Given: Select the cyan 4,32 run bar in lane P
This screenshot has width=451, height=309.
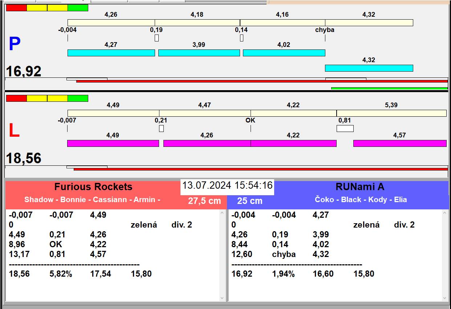Looking at the screenshot, I should coord(369,68).
